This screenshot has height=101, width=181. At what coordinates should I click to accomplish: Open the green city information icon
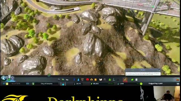[33, 84]
